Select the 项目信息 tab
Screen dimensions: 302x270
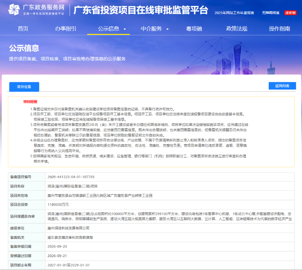click(x=24, y=87)
